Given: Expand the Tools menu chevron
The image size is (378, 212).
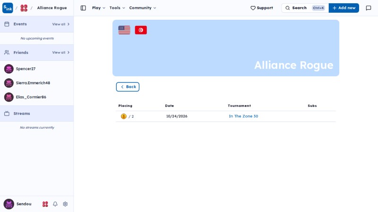Looking at the screenshot, I should [x=124, y=8].
